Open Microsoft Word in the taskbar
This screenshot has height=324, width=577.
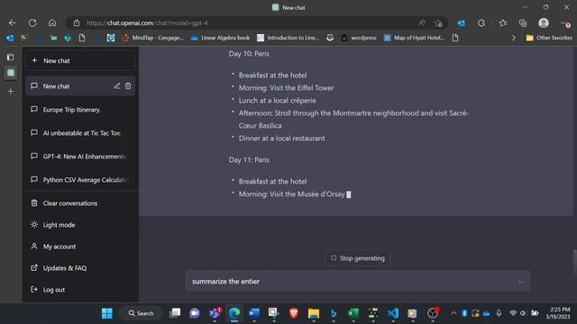(x=254, y=313)
